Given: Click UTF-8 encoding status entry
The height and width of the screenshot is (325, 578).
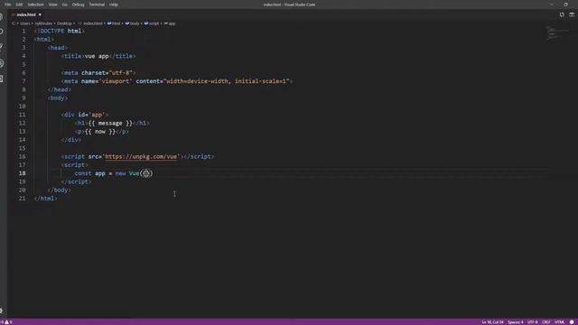Looking at the screenshot, I should click(x=532, y=322).
